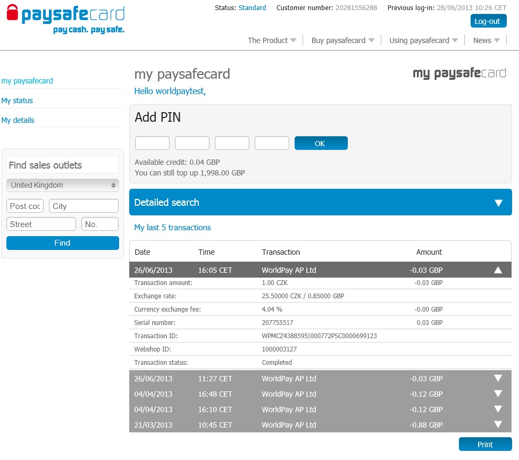
Task: Click the Completed transaction status value
Action: [x=277, y=362]
